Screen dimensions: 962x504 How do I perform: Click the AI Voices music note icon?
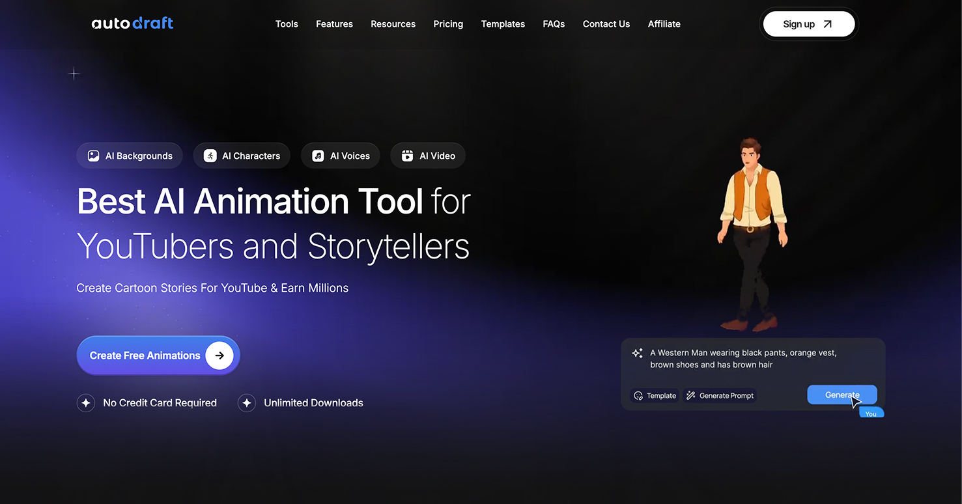point(318,156)
